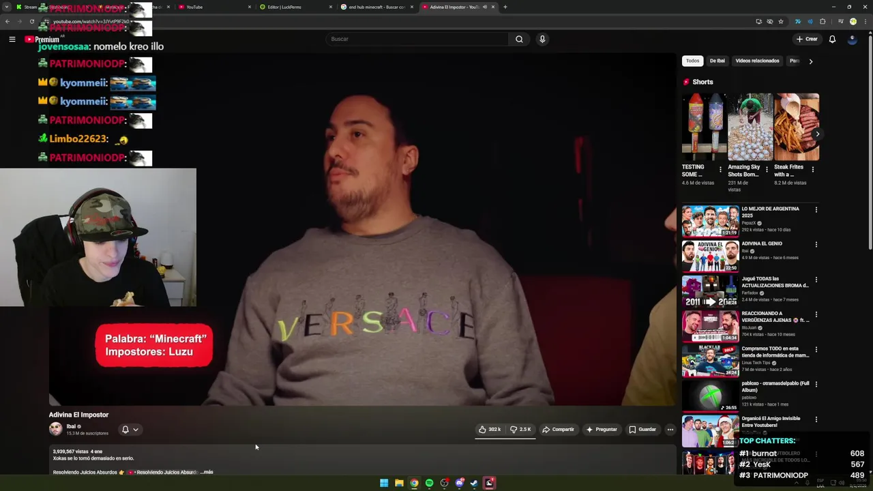Open the account avatar menu
873x491 pixels.
point(852,39)
